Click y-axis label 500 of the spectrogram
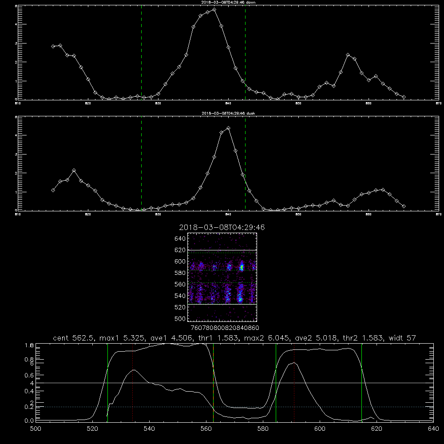 click(180, 318)
